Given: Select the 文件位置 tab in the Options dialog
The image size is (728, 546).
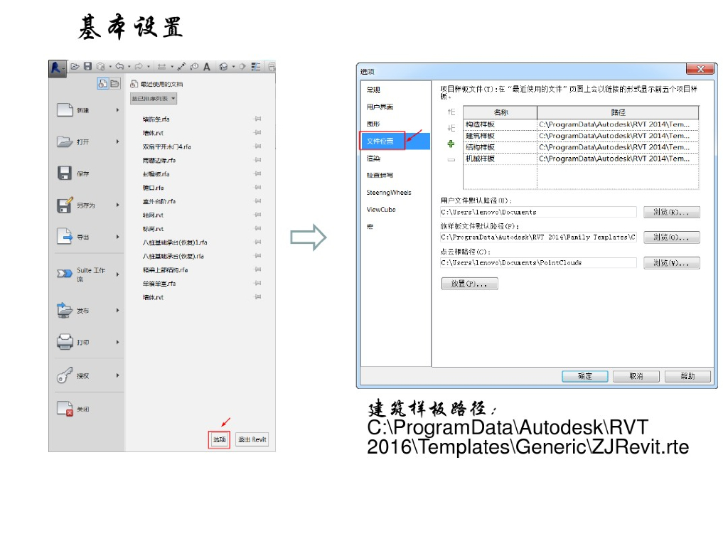Looking at the screenshot, I should (x=395, y=141).
